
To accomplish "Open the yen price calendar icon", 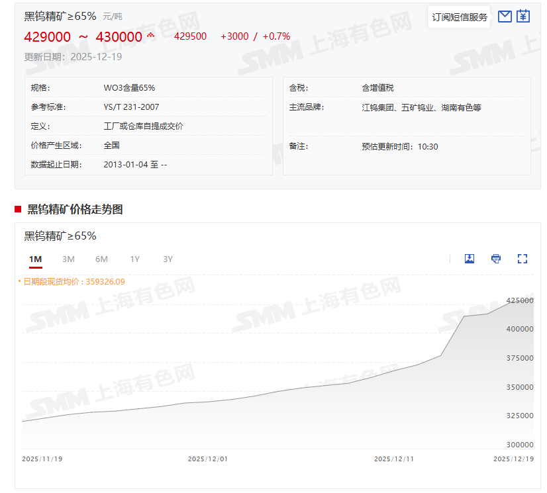I will pyautogui.click(x=523, y=17).
